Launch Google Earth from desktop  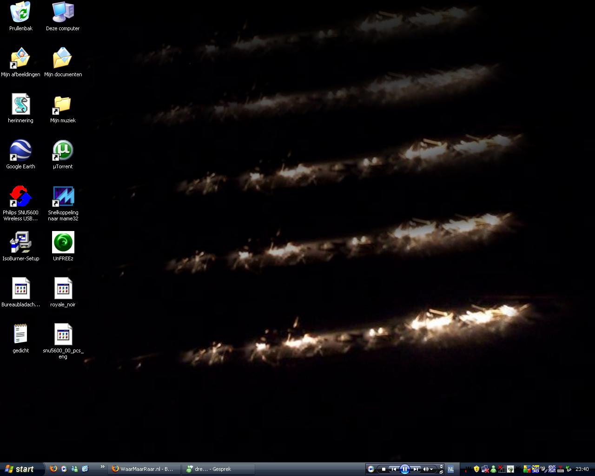coord(20,154)
